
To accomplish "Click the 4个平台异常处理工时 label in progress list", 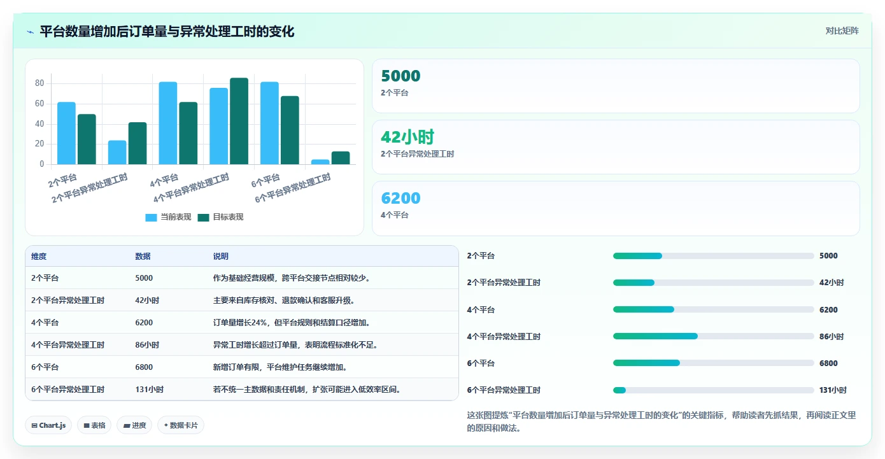I will point(504,337).
